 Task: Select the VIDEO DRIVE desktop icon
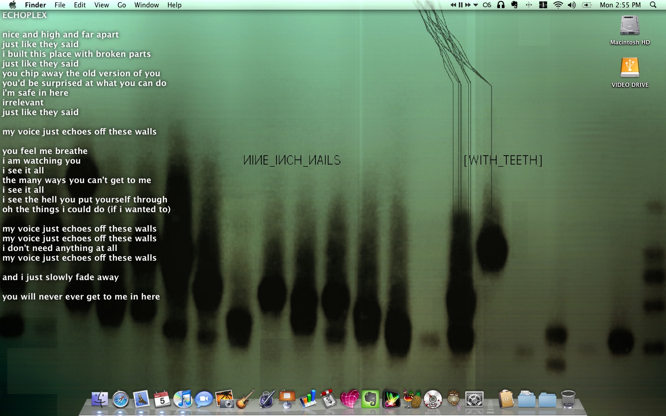[630, 73]
